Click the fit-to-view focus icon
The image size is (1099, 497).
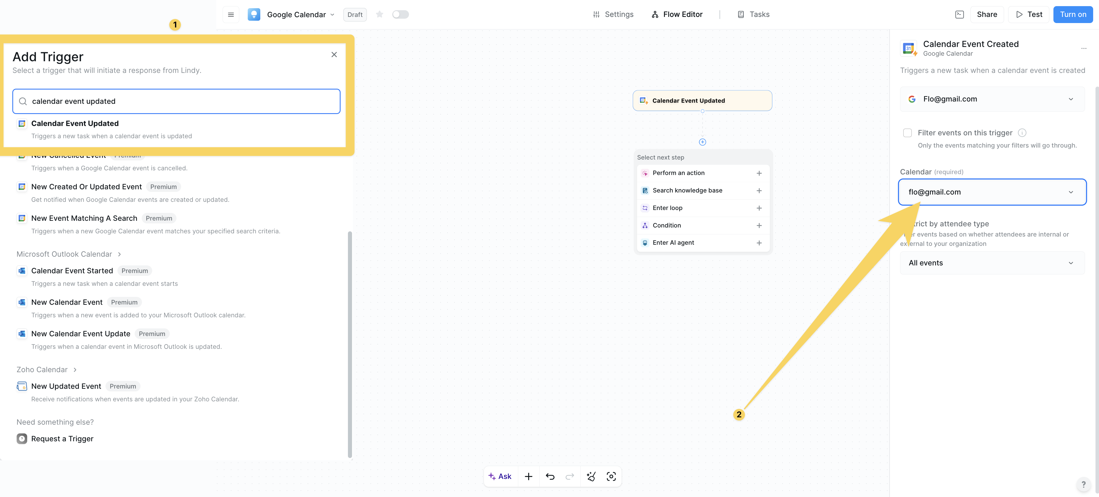click(611, 476)
